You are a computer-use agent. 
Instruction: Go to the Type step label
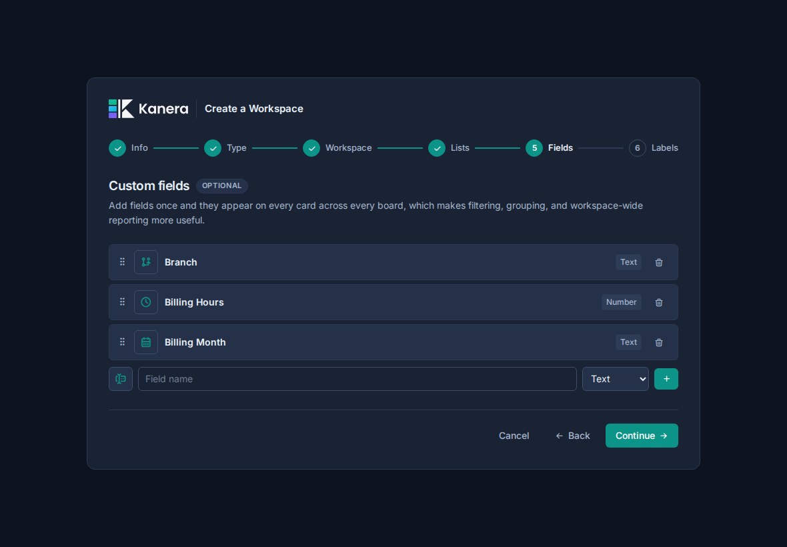point(236,148)
